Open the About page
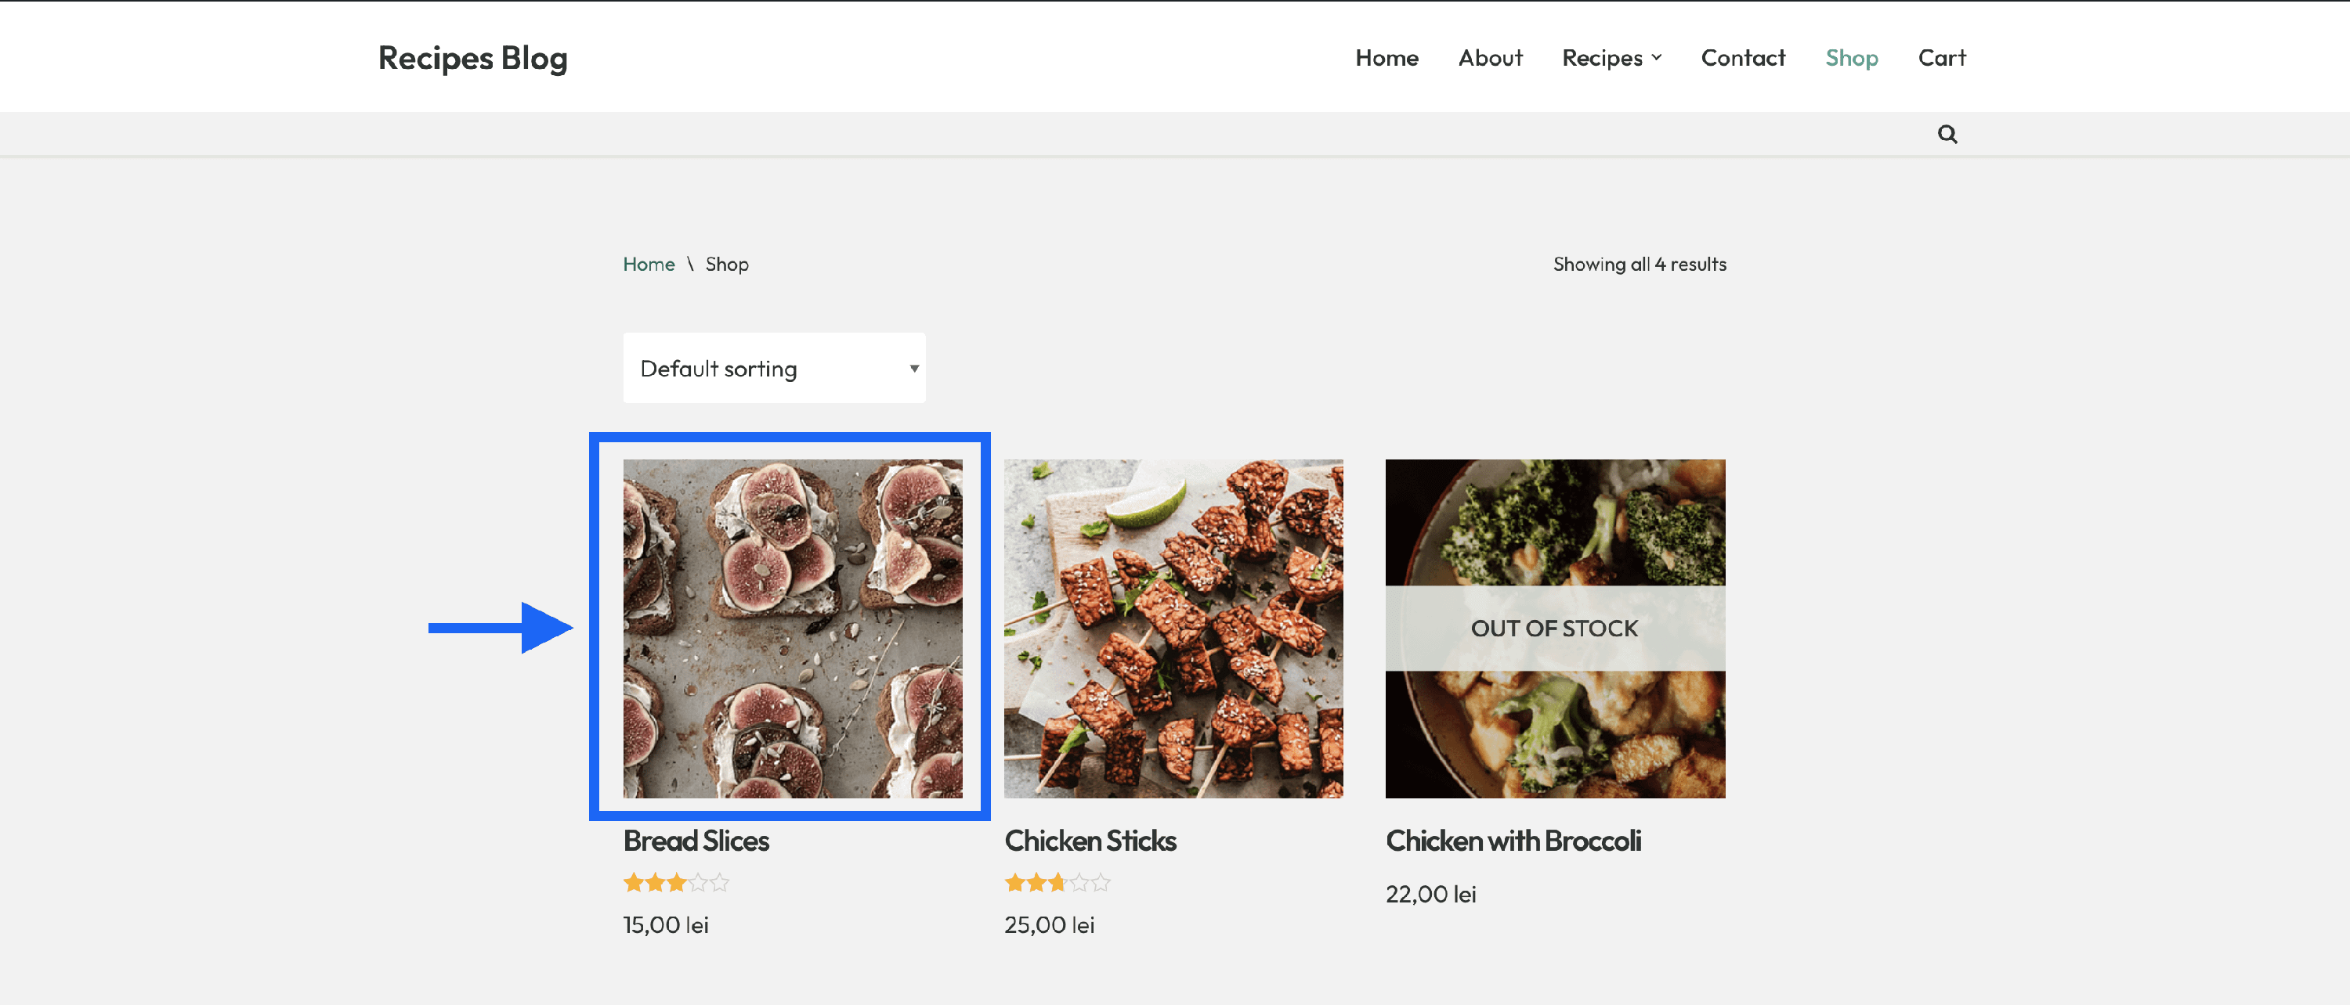Image resolution: width=2350 pixels, height=1005 pixels. 1490,57
